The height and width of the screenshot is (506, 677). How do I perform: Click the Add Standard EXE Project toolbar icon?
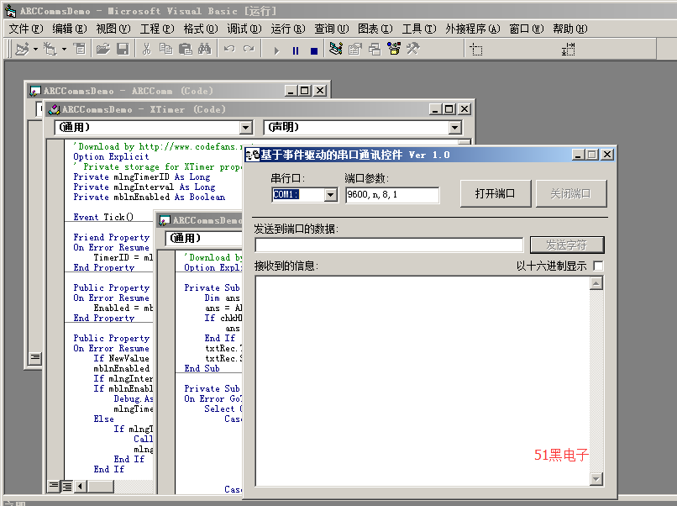pos(22,50)
